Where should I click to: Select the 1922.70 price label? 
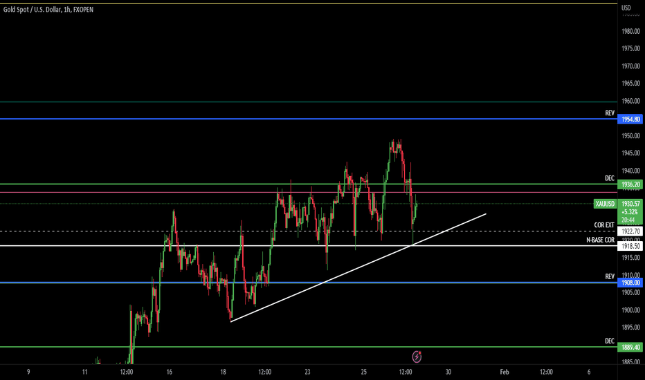point(630,231)
